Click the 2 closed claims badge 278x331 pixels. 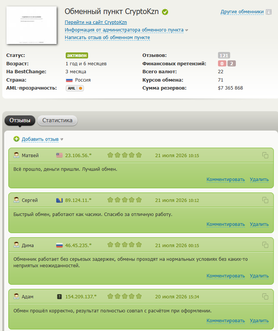pos(232,63)
